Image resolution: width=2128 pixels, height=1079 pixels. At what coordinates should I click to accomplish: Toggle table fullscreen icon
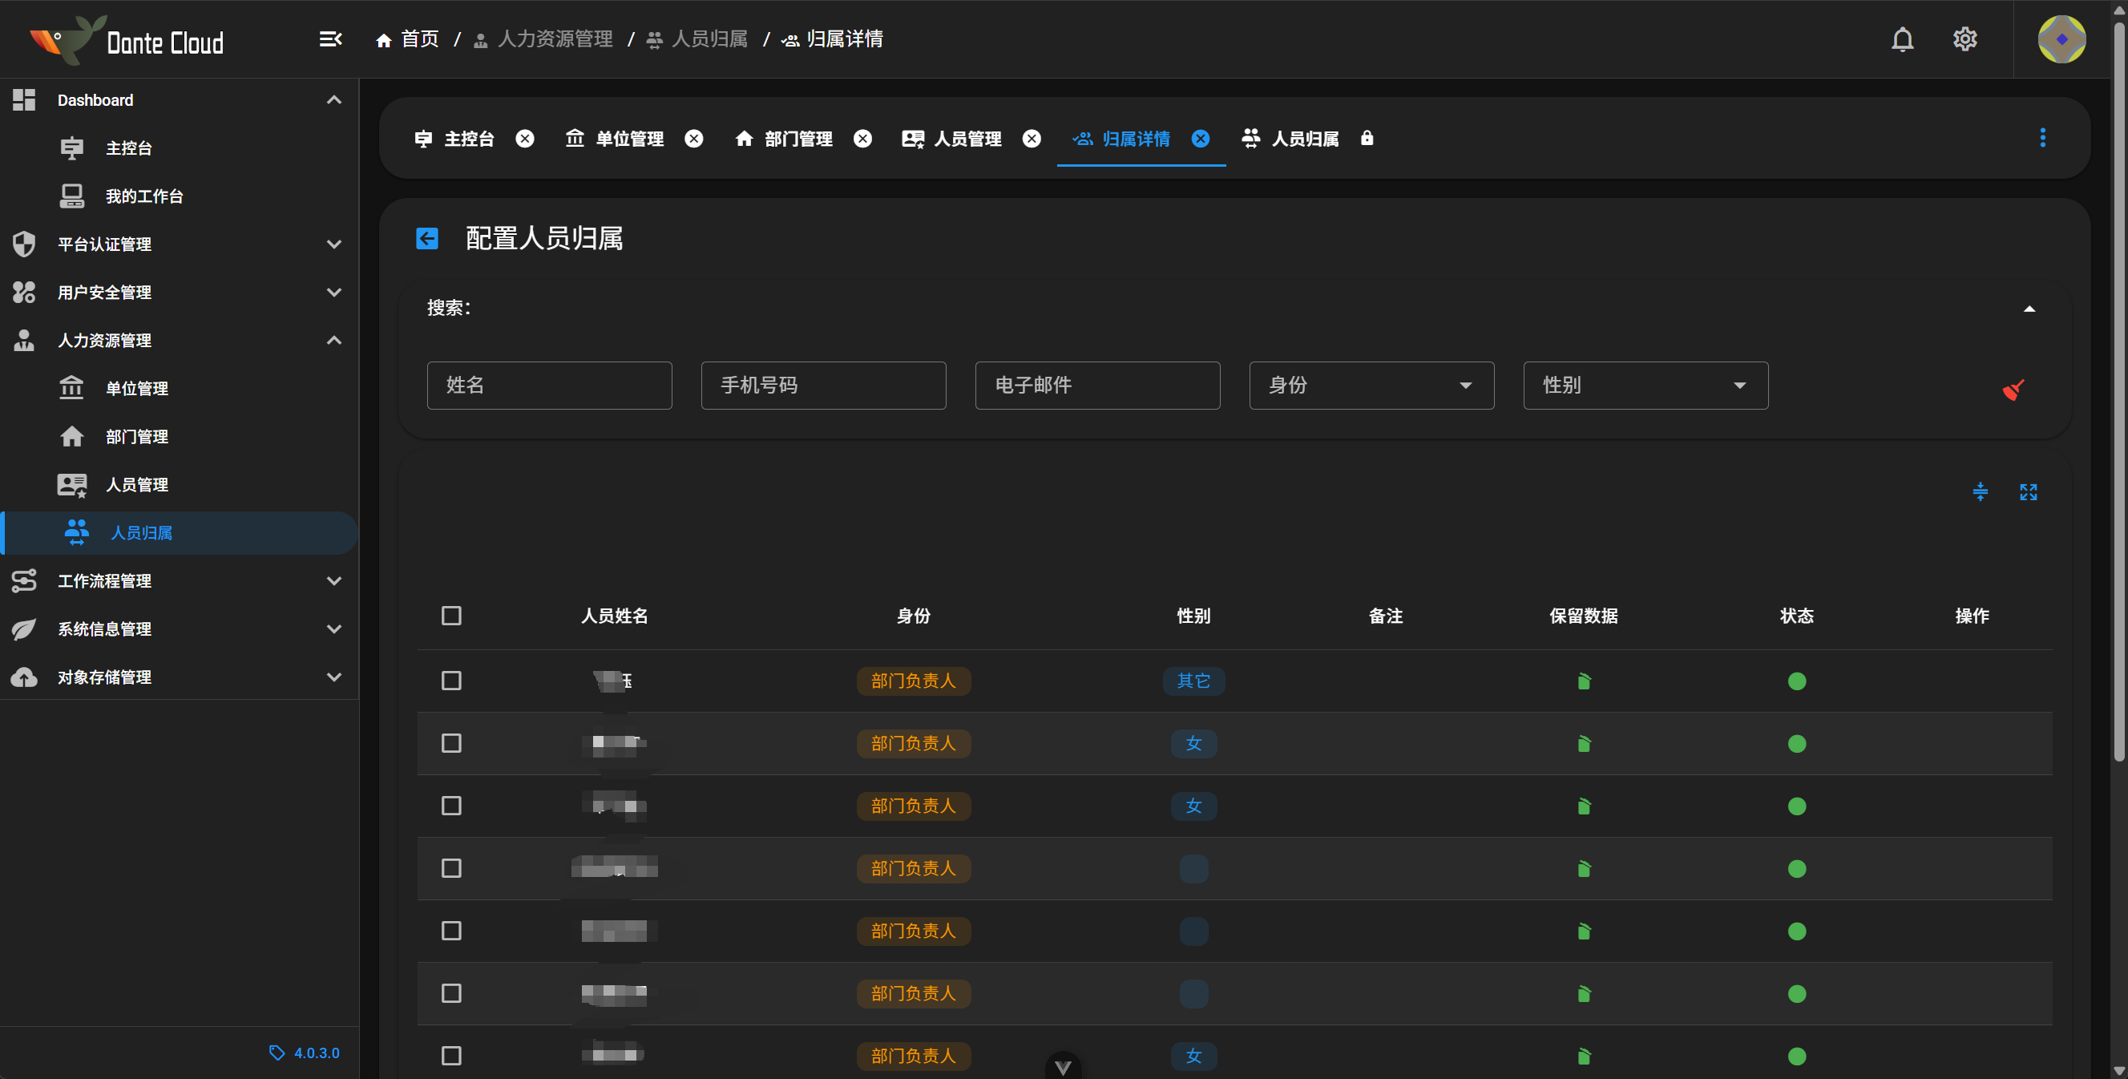(2028, 492)
